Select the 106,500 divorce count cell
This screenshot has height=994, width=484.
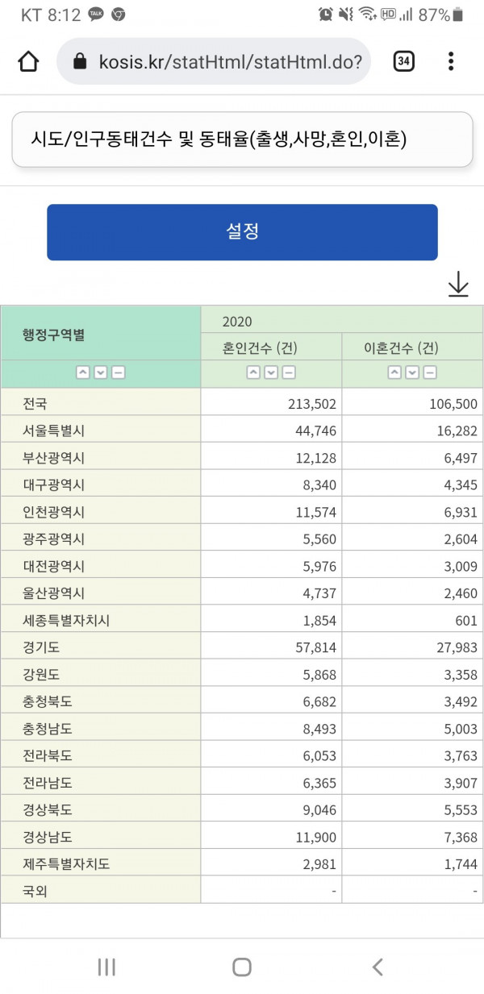tap(412, 402)
